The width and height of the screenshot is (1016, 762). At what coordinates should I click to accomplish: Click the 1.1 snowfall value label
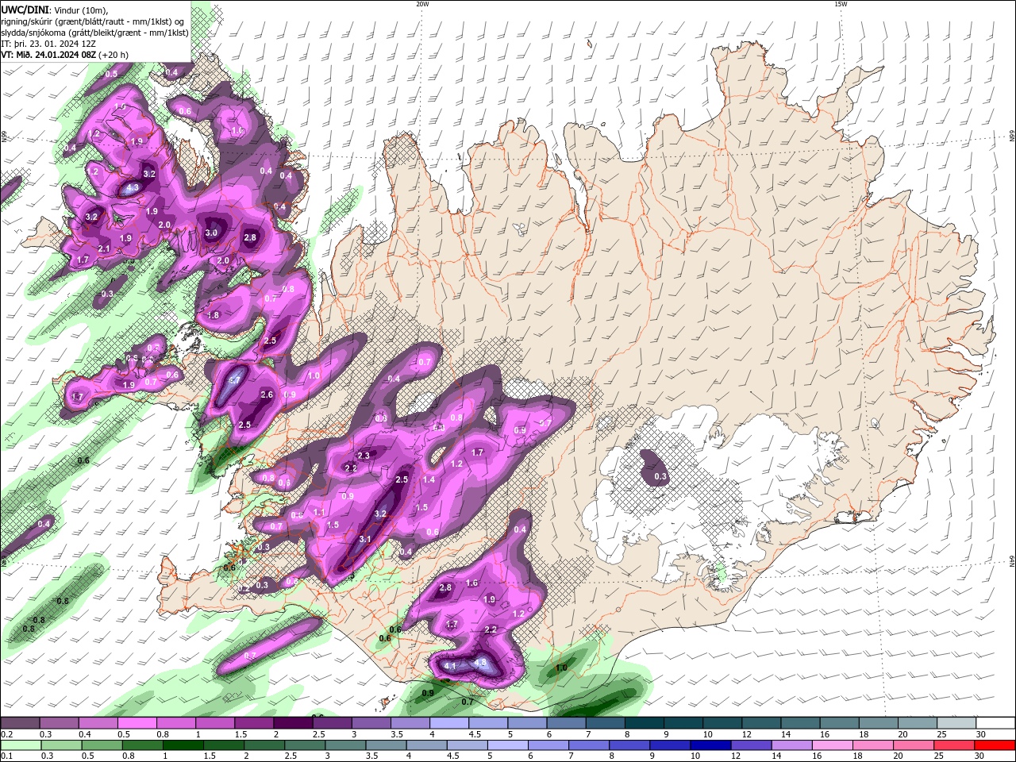coord(319,513)
